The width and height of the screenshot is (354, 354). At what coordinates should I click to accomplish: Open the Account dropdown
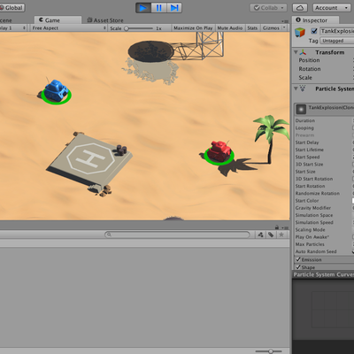(332, 8)
